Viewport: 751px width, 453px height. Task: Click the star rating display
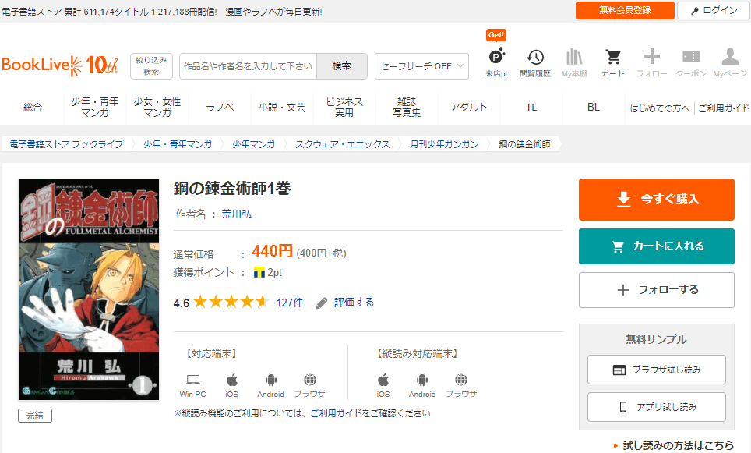coord(231,303)
